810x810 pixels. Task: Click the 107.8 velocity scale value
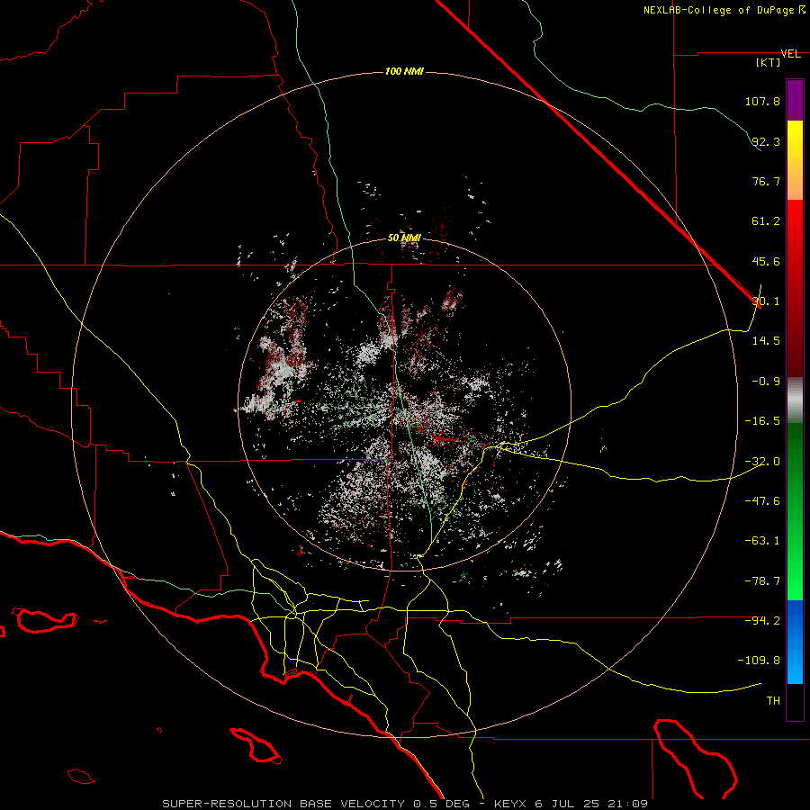tap(762, 101)
